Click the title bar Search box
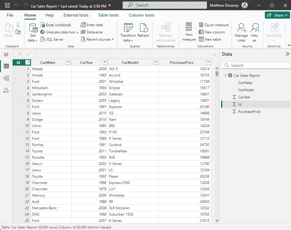 164,5
